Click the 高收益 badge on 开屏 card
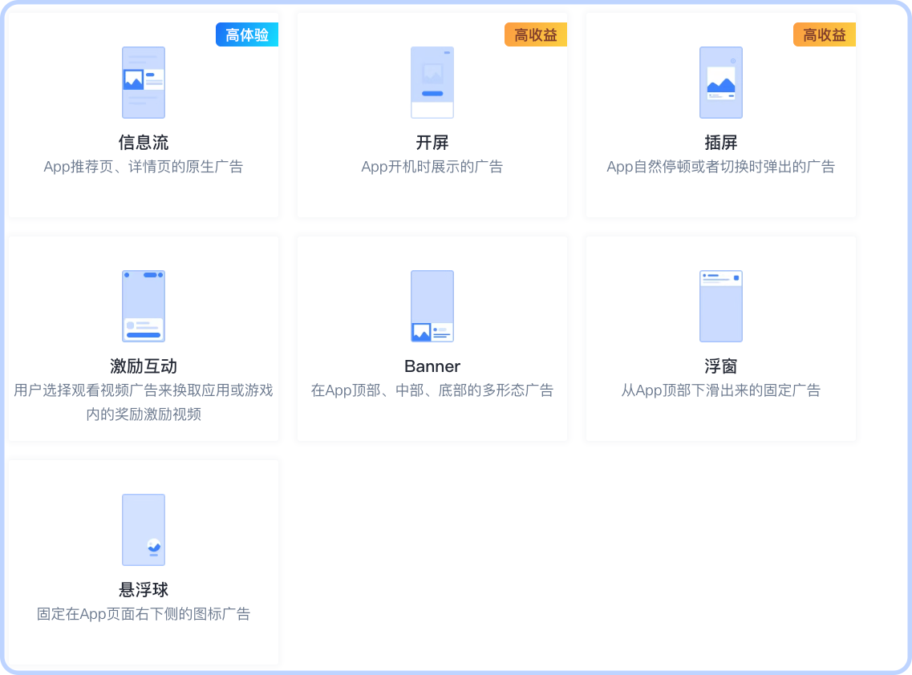 [536, 35]
